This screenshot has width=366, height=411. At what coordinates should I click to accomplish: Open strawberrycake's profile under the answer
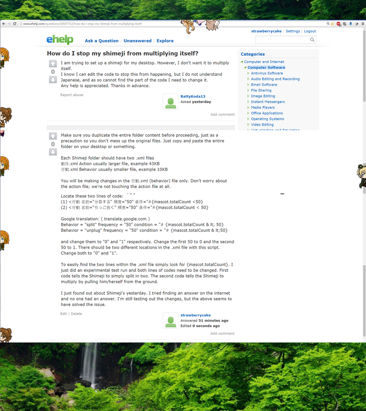click(x=196, y=315)
